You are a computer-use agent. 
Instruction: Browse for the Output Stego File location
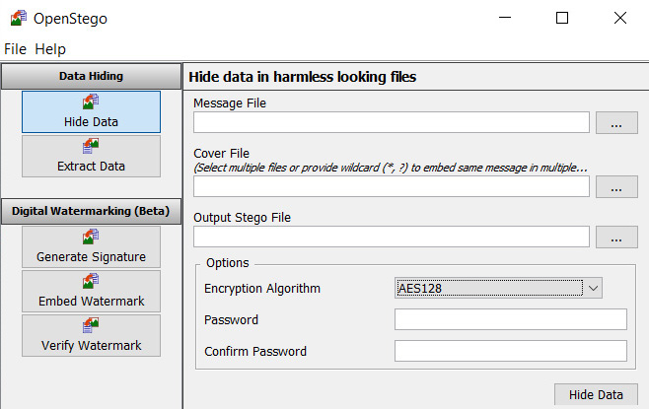click(x=616, y=237)
